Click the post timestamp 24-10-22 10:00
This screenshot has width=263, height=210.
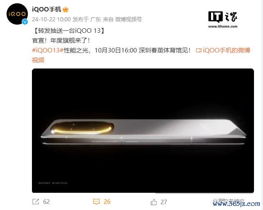[51, 19]
